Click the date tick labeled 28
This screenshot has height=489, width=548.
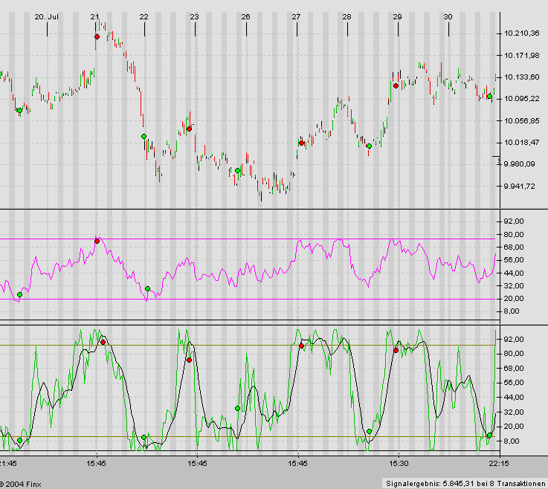(x=346, y=16)
